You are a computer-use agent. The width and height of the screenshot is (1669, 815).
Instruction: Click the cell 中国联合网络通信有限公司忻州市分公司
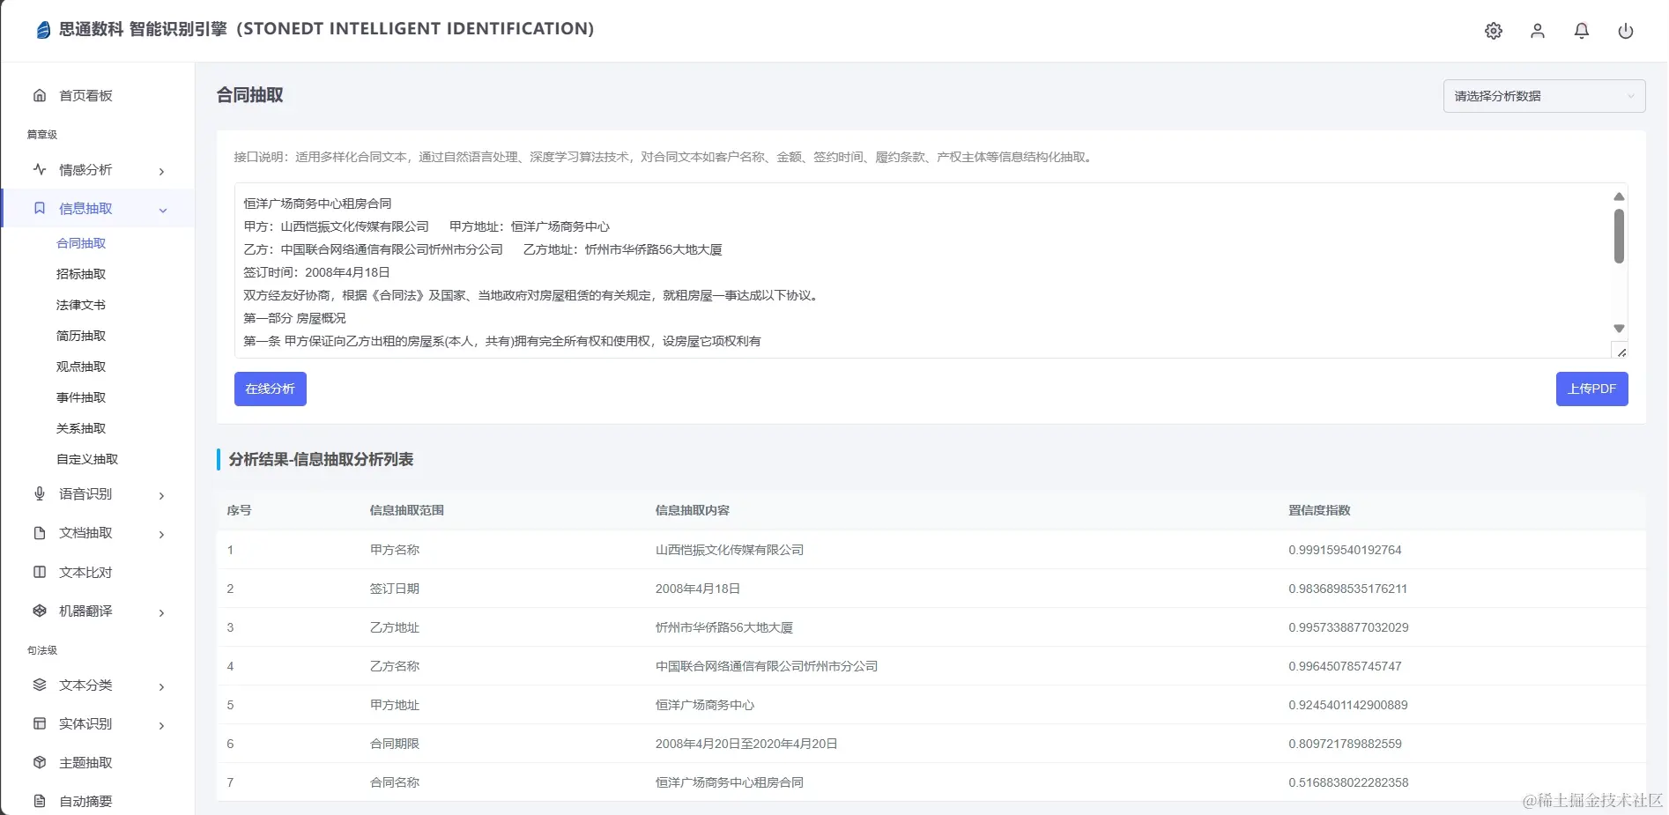(766, 666)
